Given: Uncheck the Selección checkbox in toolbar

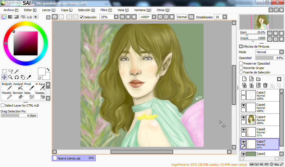Looking at the screenshot, I should click(x=82, y=17).
